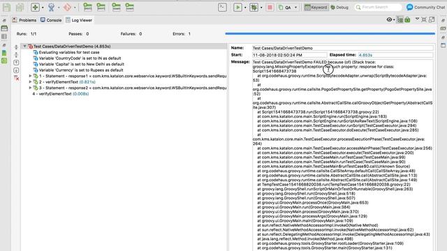Select the Problems tab
Screen dimensions: 447x251
(24, 20)
